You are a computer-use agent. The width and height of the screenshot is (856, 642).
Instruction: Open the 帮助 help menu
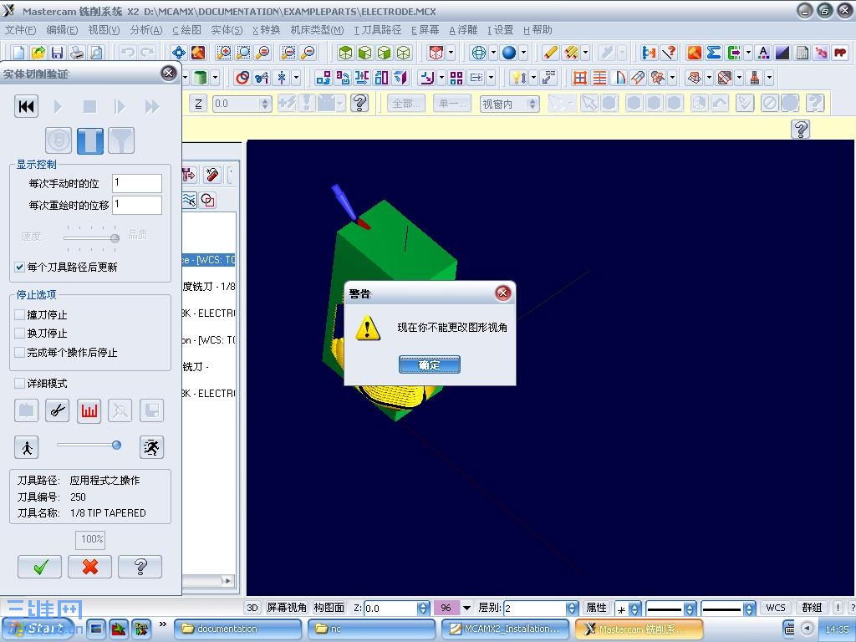[x=538, y=30]
